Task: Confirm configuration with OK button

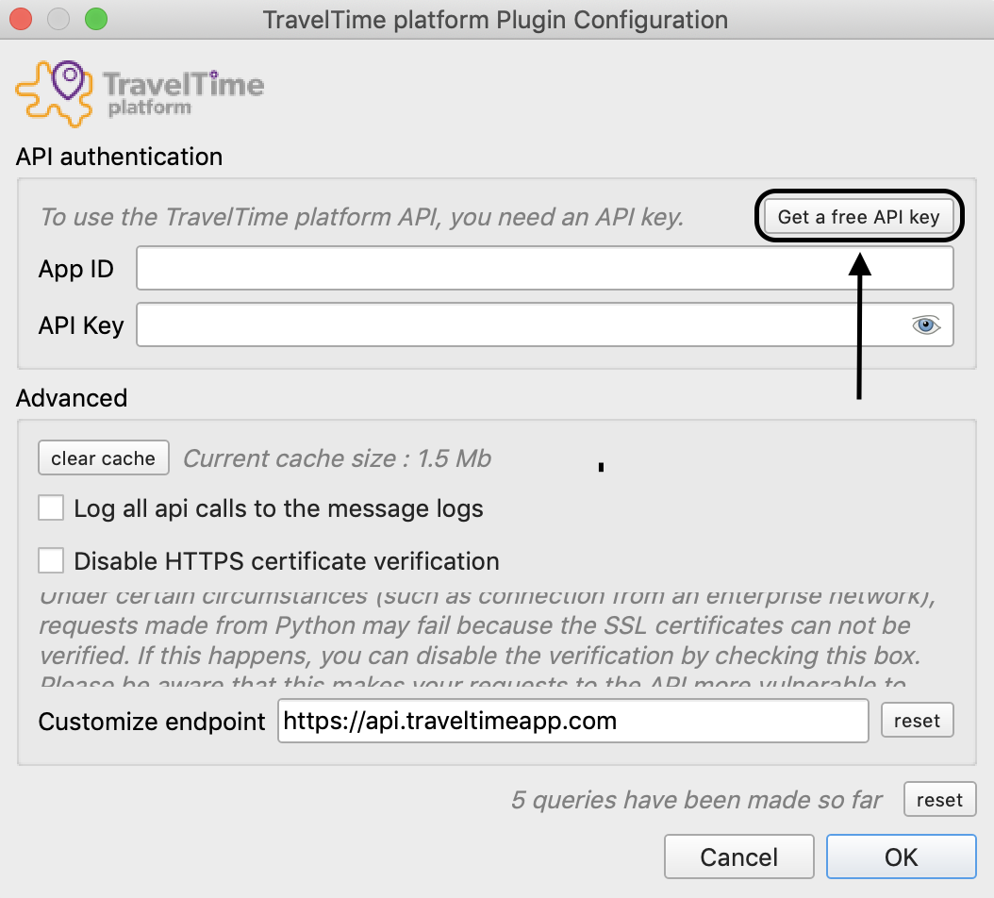Action: 901,856
